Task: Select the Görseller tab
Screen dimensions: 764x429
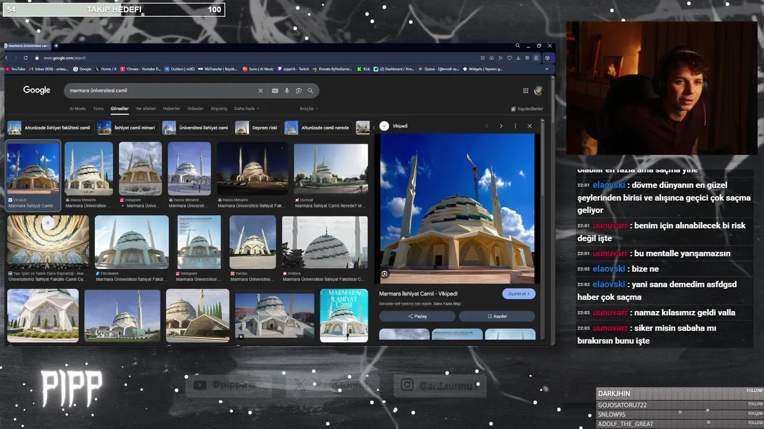Action: [119, 108]
